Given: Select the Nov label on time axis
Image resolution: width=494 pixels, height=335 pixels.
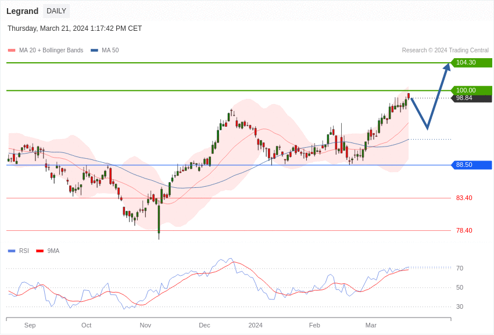Looking at the screenshot, I should pyautogui.click(x=145, y=325).
